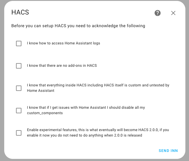
Task: Click the 'everything inside HACS' label line
Action: (x=98, y=85)
